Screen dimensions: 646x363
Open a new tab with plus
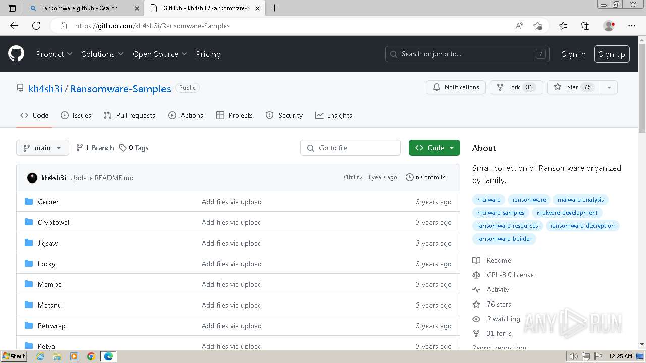click(x=275, y=8)
